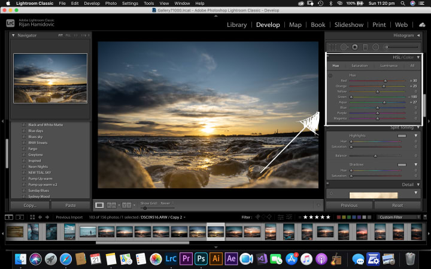Collapse the Detail panel triangle
This screenshot has height=269, width=431.
(418, 185)
